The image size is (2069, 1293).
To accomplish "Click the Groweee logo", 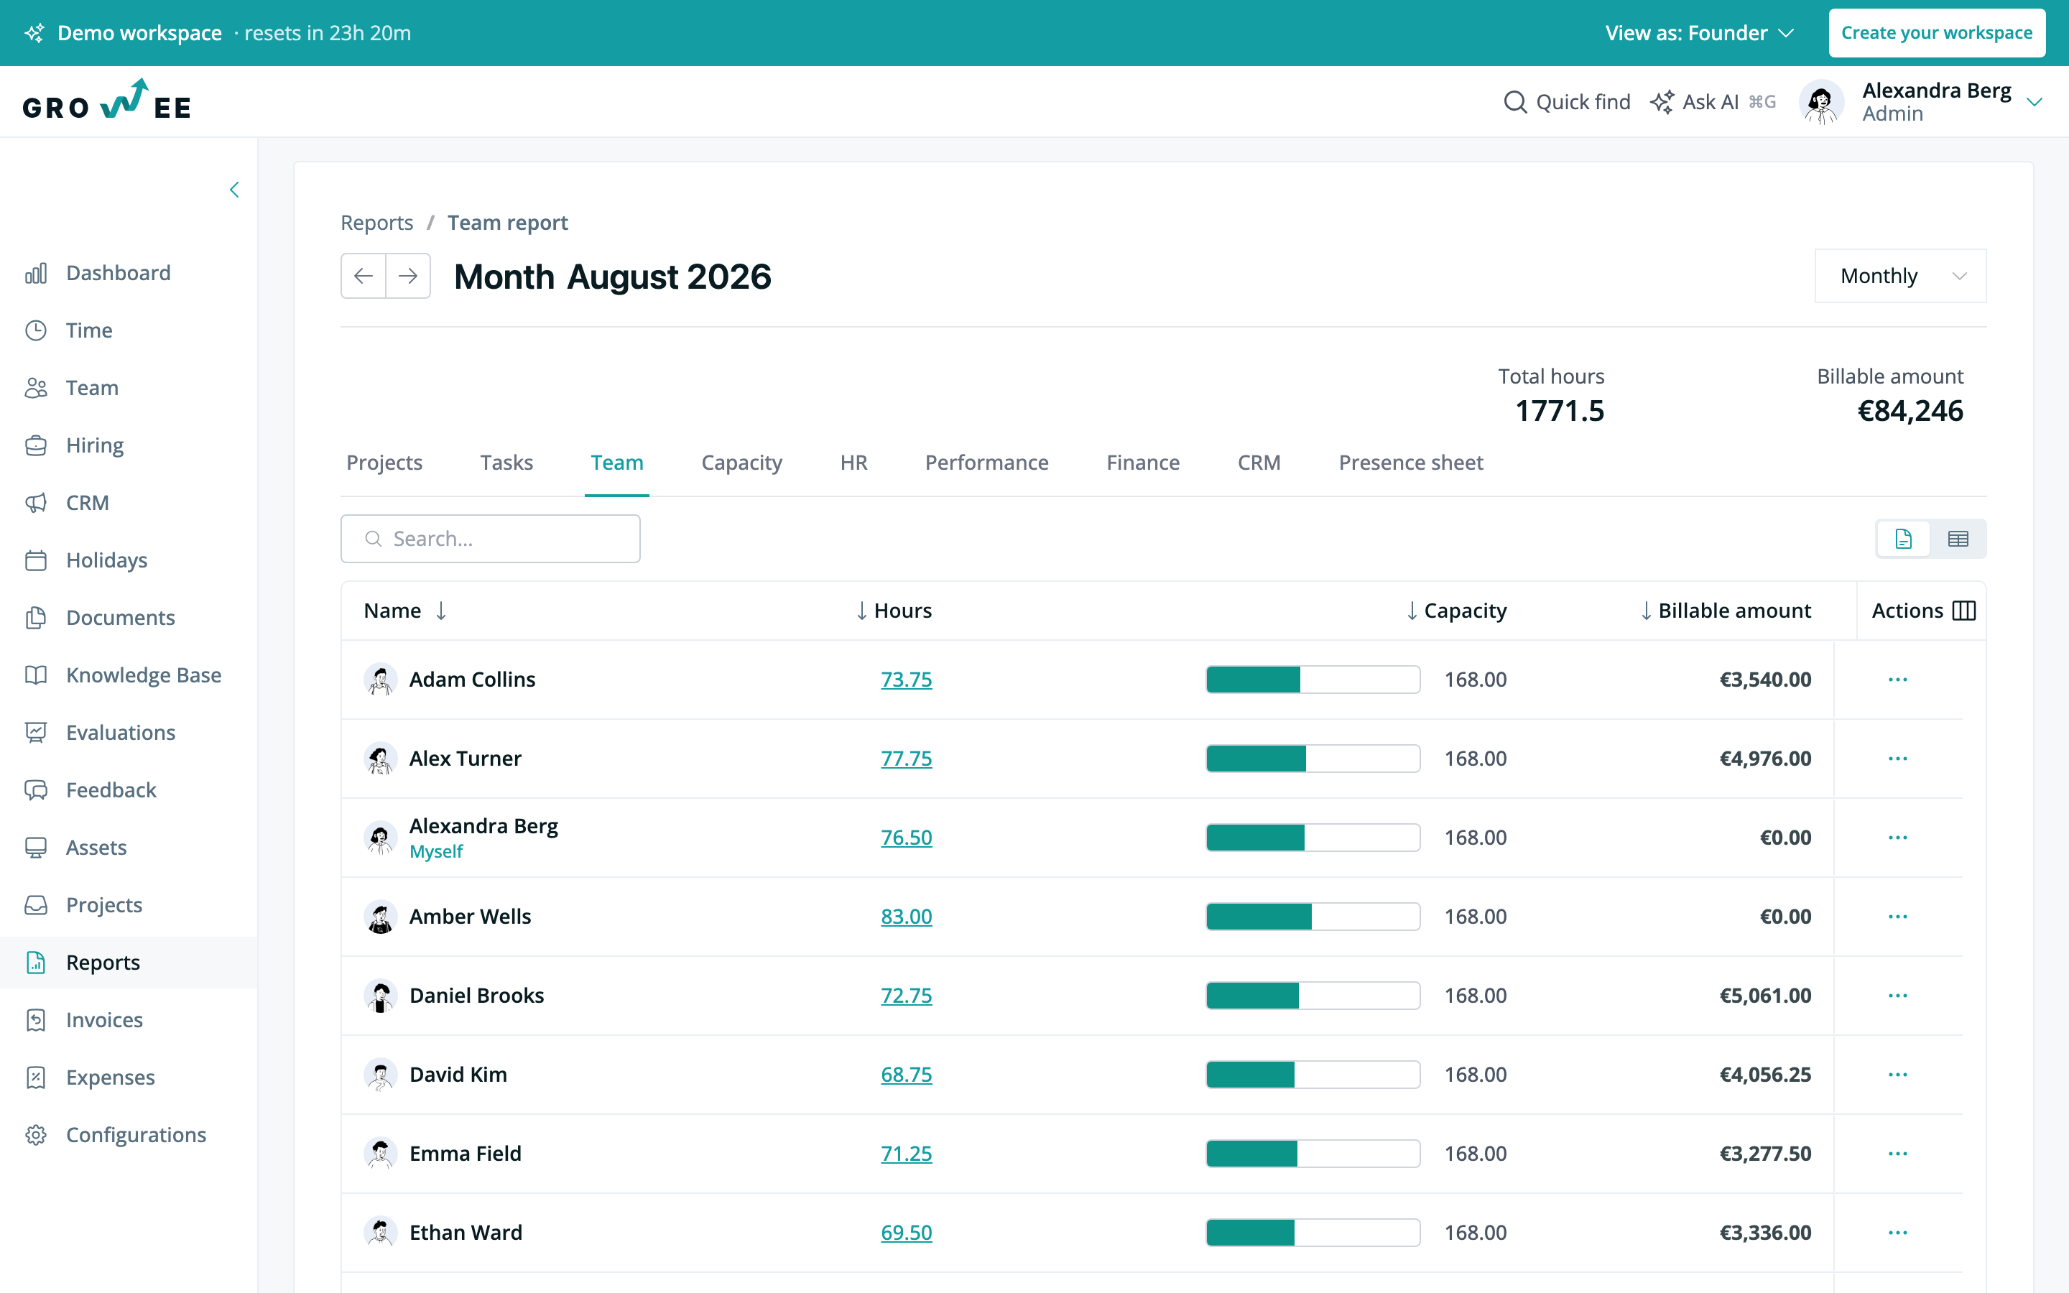I will click(x=107, y=101).
